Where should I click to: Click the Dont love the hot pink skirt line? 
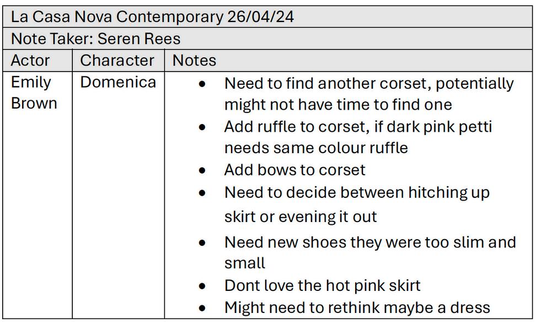pos(323,285)
